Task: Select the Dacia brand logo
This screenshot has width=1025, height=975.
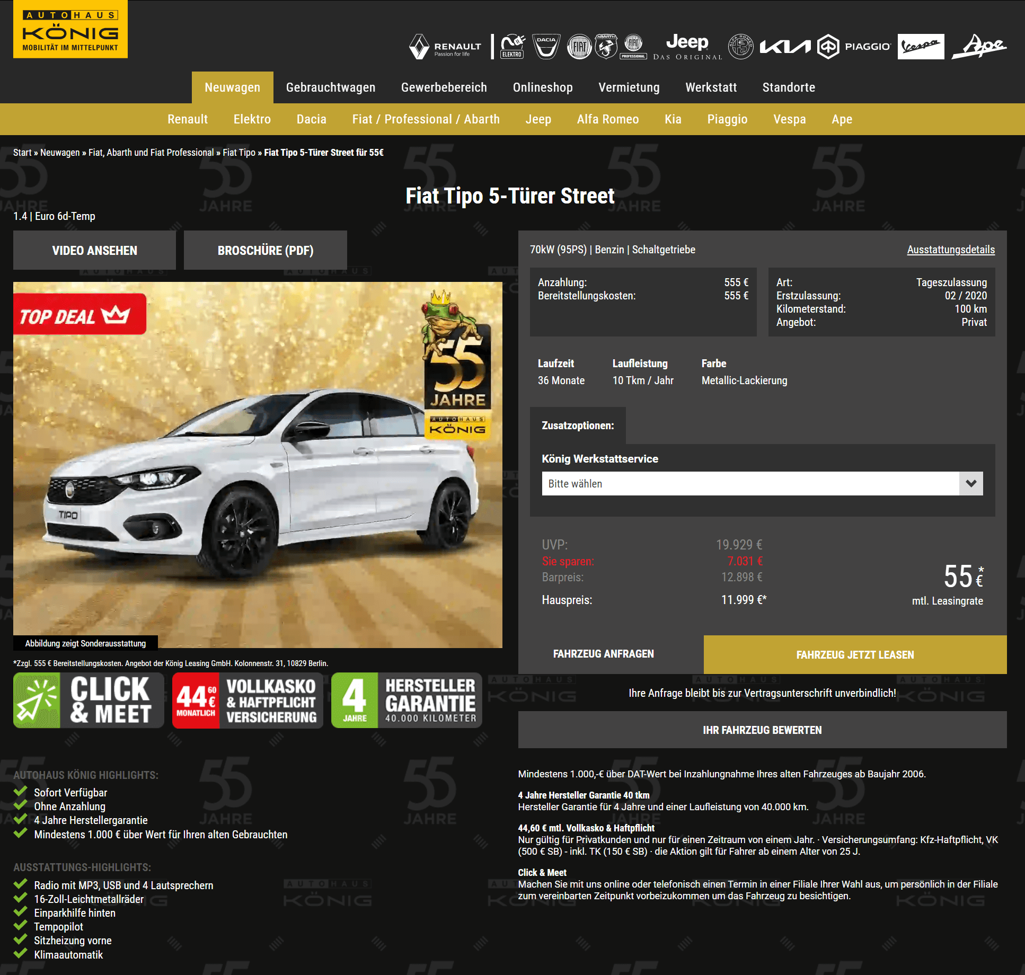Action: click(x=546, y=47)
